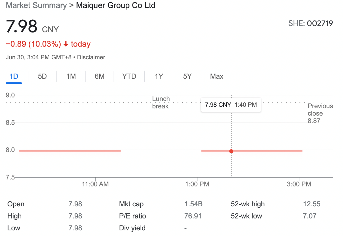
Task: Click the 7.98 CNY 1:40 PM tooltip
Action: 231,105
